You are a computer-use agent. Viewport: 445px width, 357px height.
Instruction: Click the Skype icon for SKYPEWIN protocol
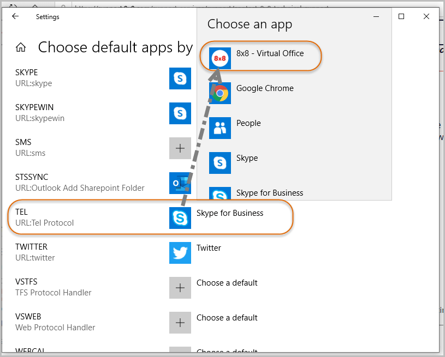coord(180,113)
